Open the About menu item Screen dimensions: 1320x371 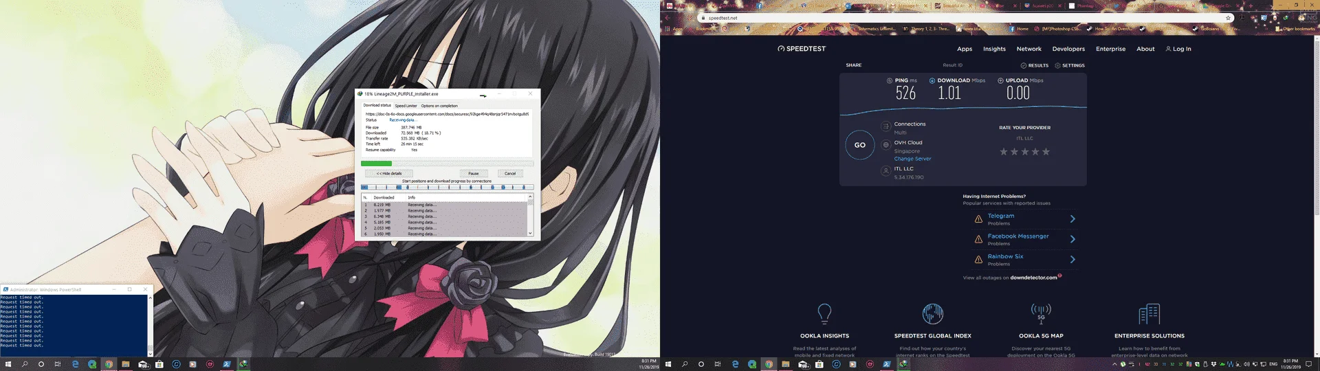pos(1145,49)
